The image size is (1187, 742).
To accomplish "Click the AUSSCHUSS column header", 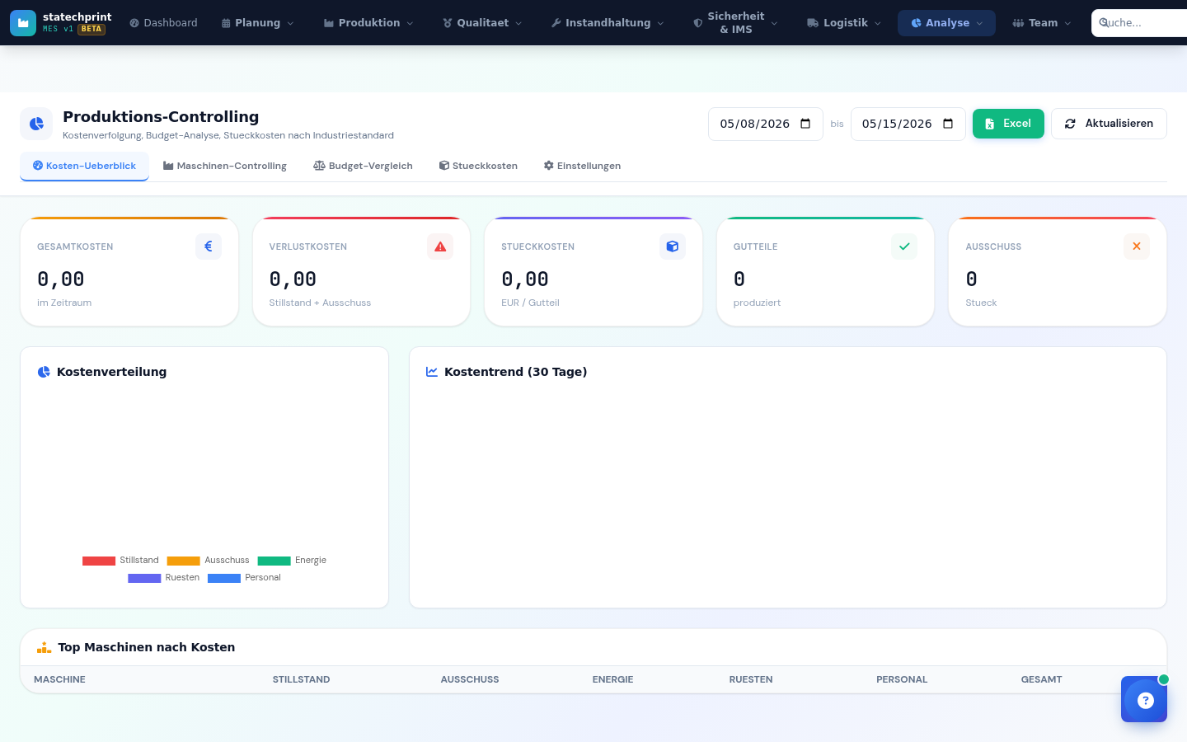I will click(x=470, y=679).
